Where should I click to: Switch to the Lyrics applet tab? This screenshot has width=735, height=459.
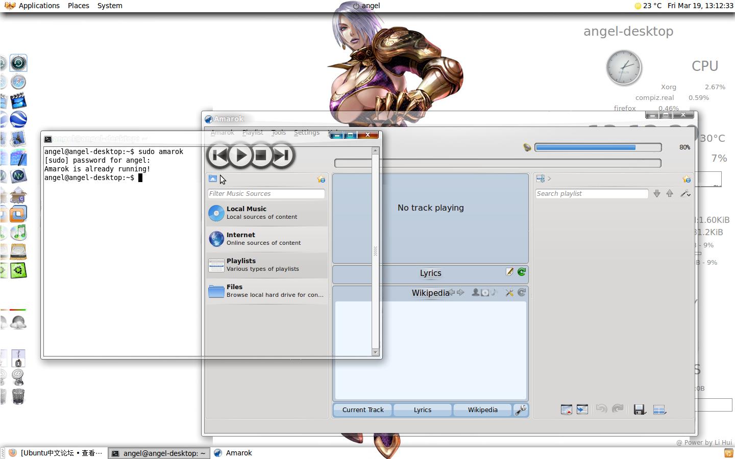(x=423, y=410)
